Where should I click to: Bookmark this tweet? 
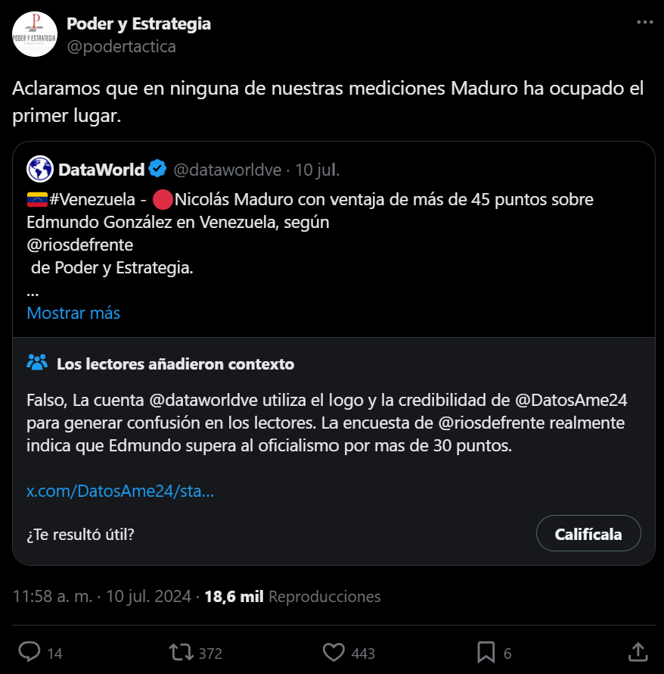pyautogui.click(x=486, y=652)
